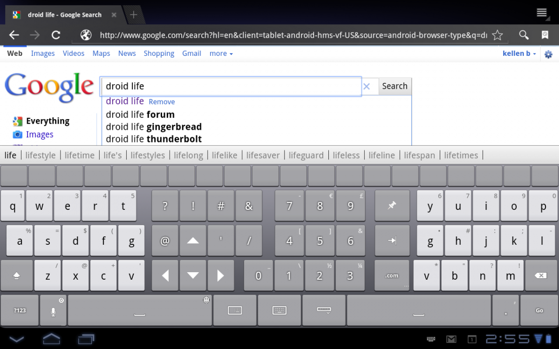Tap the backspace key on keyboard
Image resolution: width=559 pixels, height=349 pixels.
[x=540, y=275]
